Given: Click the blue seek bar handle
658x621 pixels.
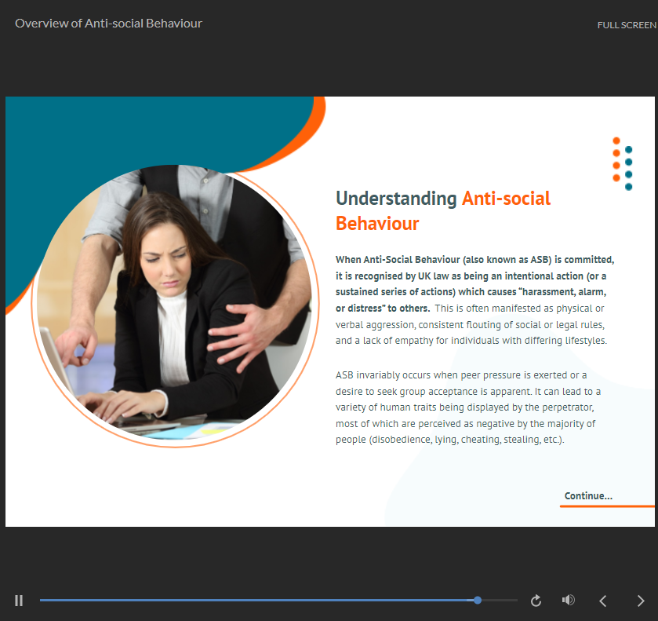Looking at the screenshot, I should pos(478,600).
